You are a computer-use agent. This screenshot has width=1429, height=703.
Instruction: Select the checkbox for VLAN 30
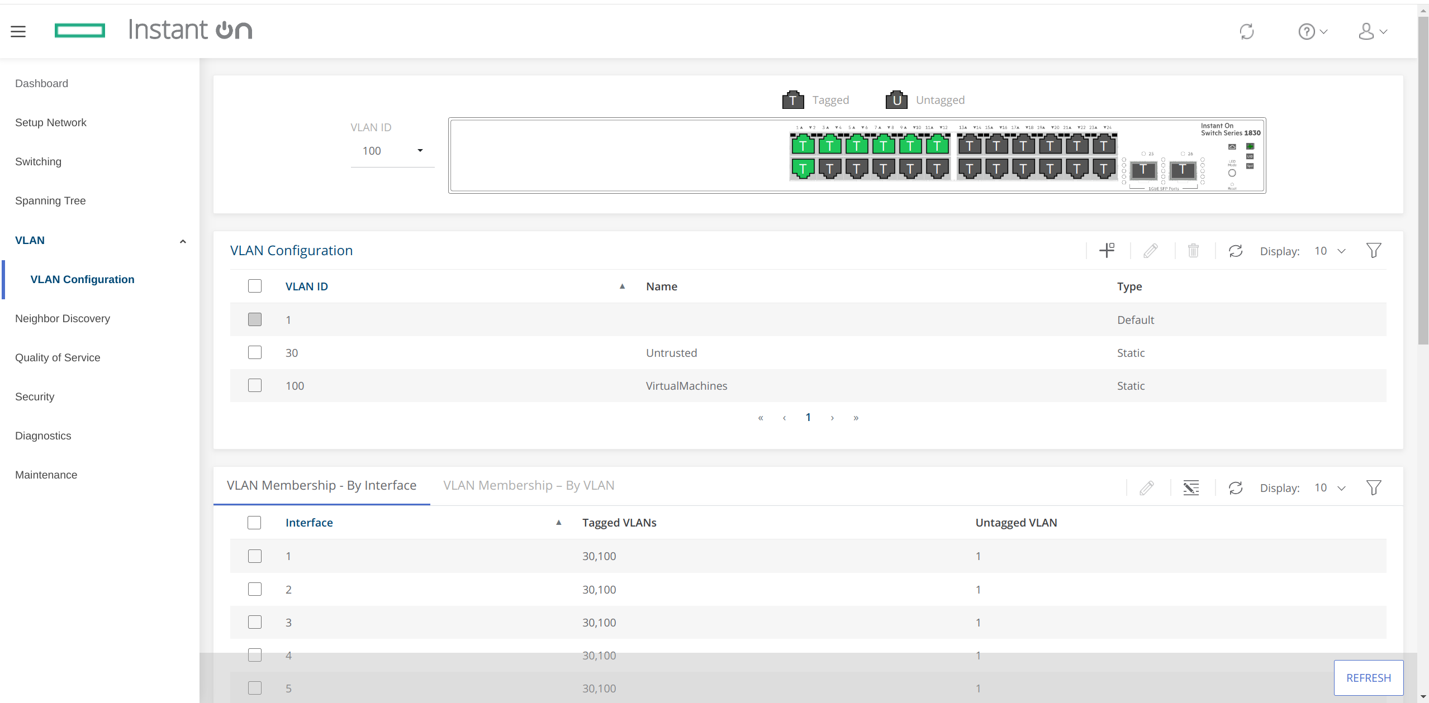click(x=255, y=353)
